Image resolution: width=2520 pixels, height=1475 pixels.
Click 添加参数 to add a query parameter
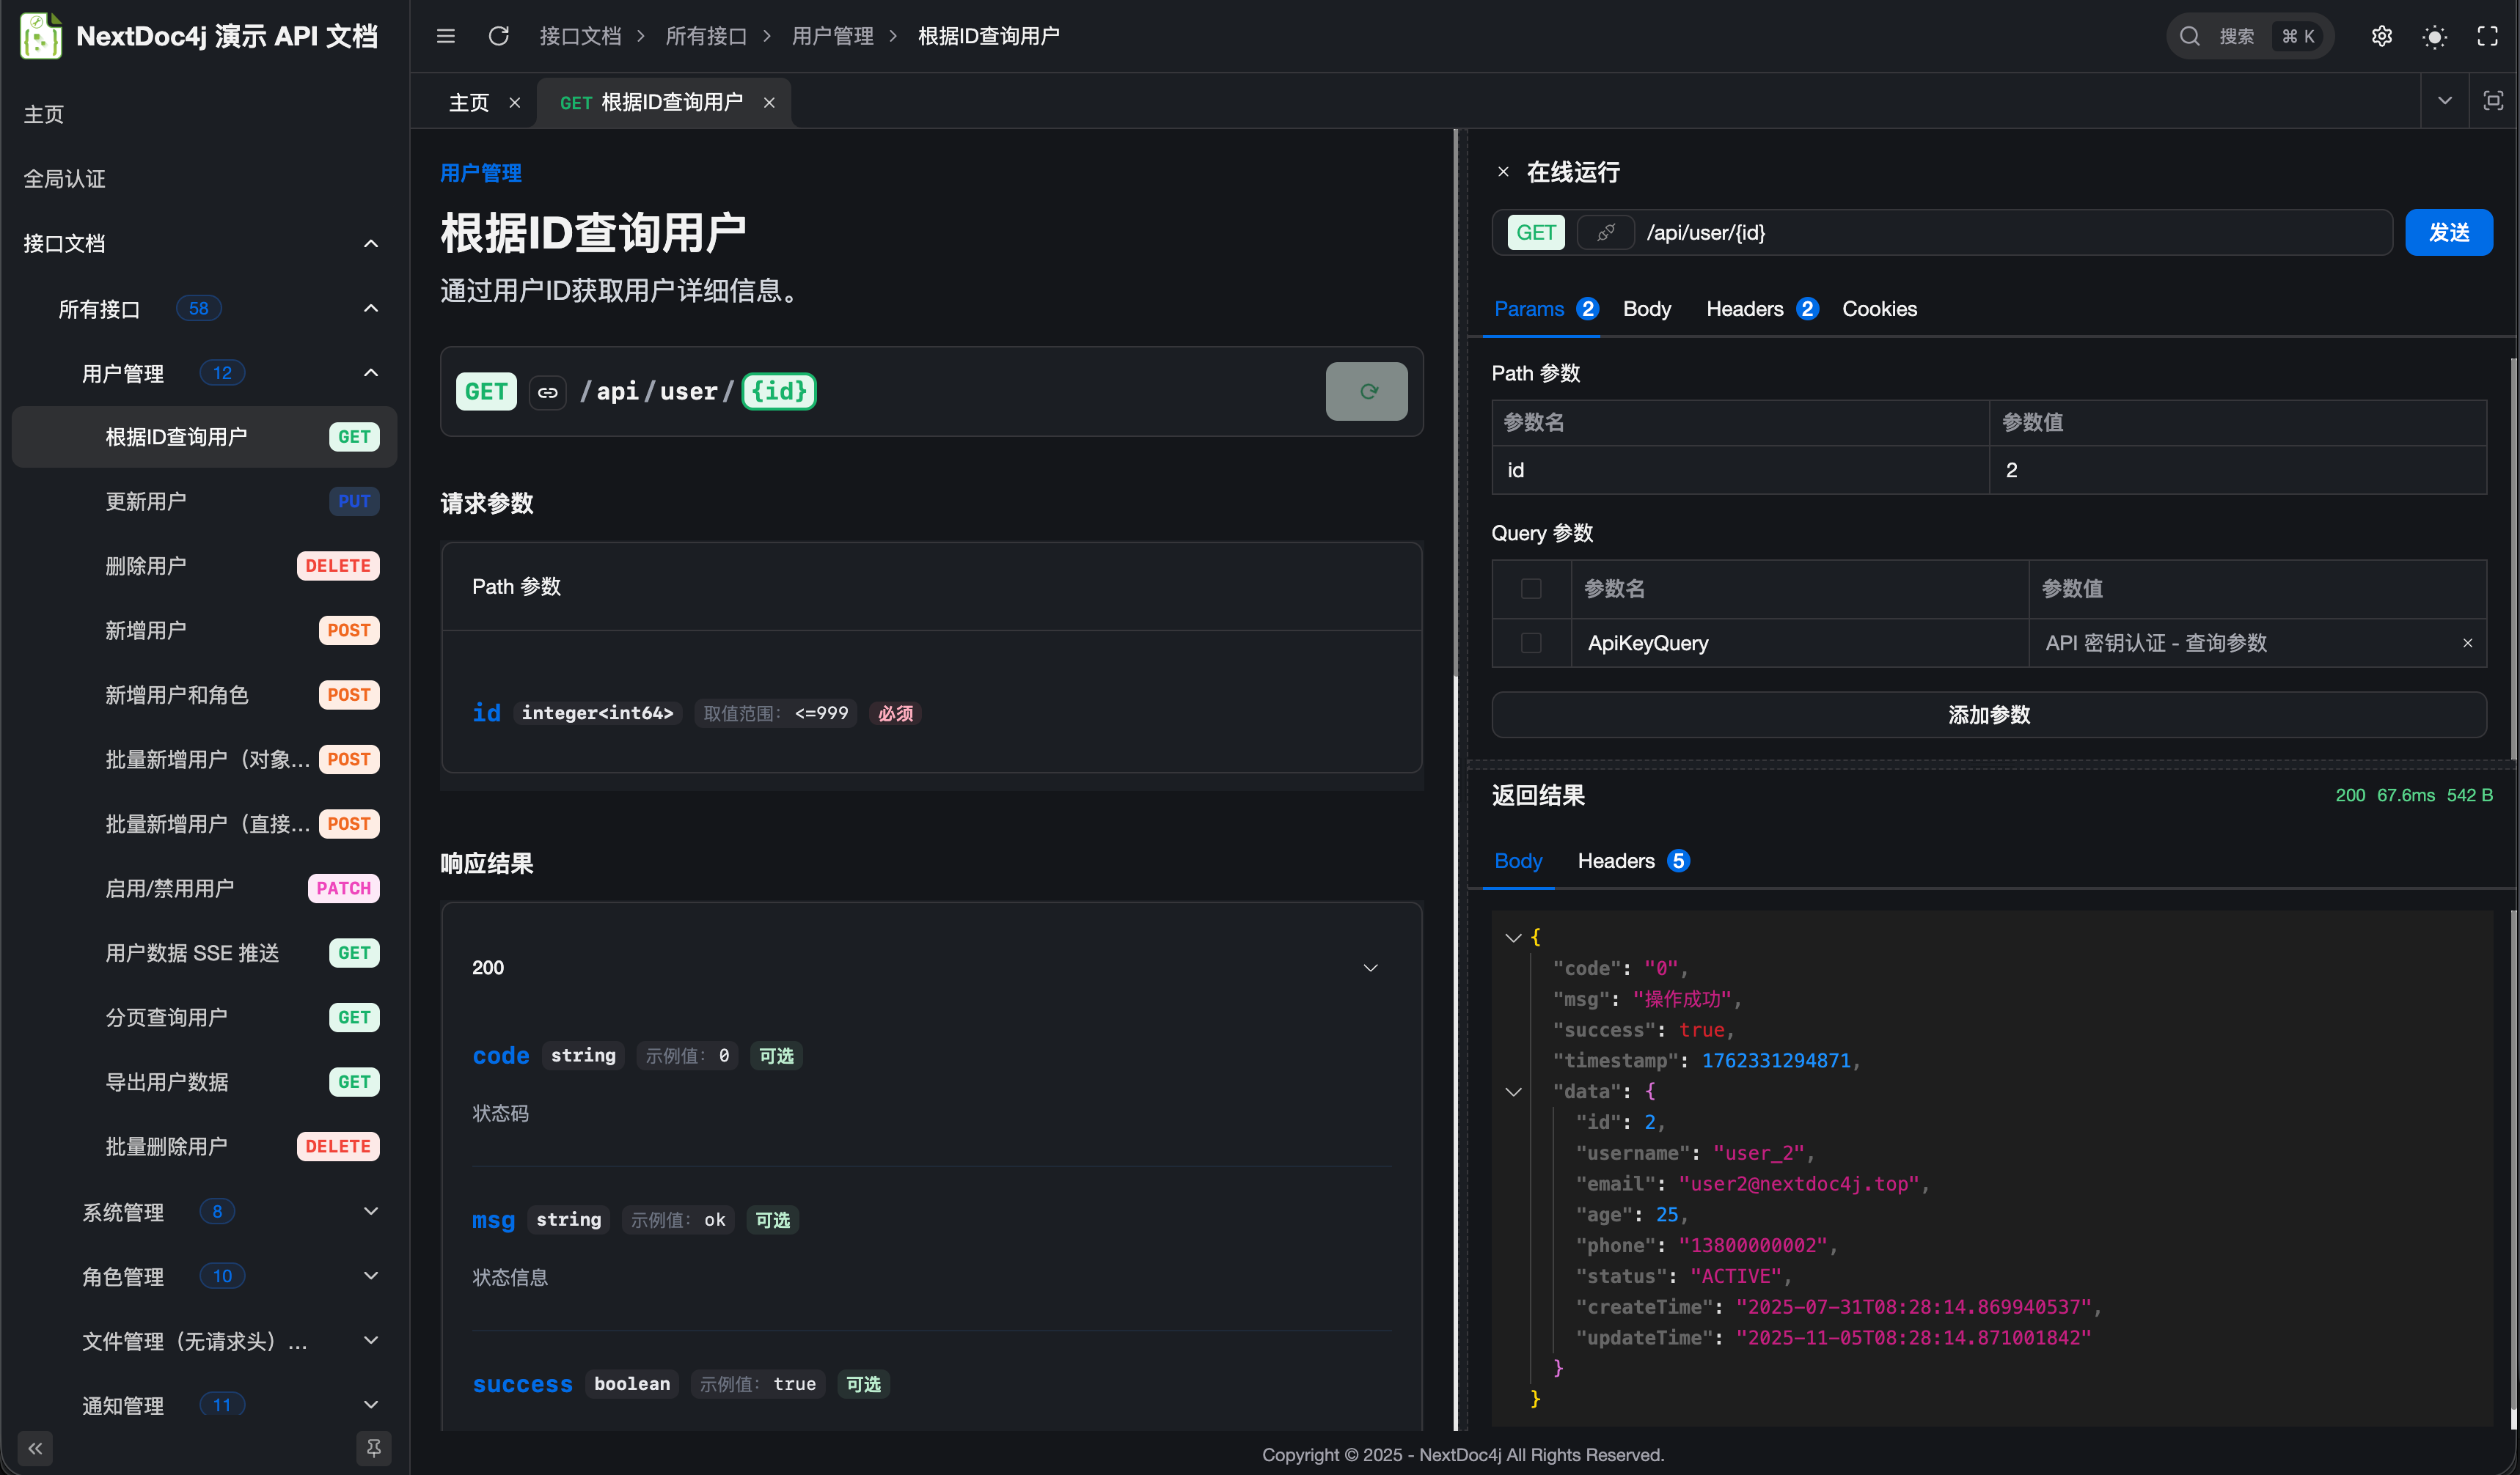(1989, 715)
